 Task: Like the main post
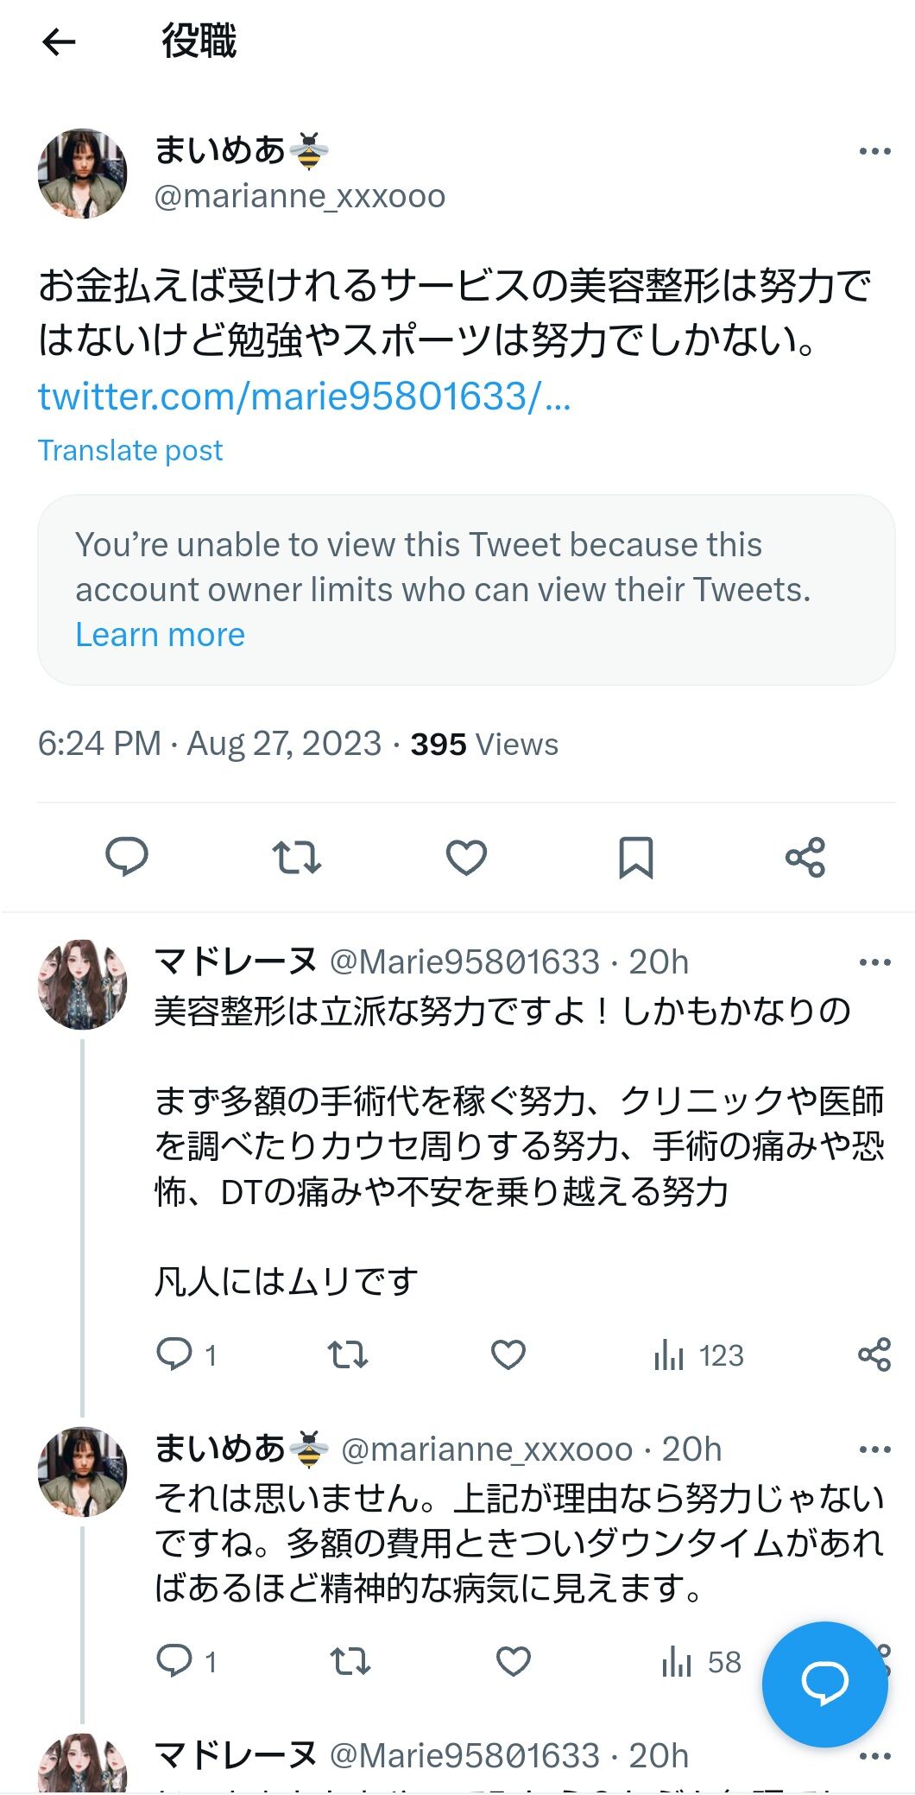(x=466, y=857)
